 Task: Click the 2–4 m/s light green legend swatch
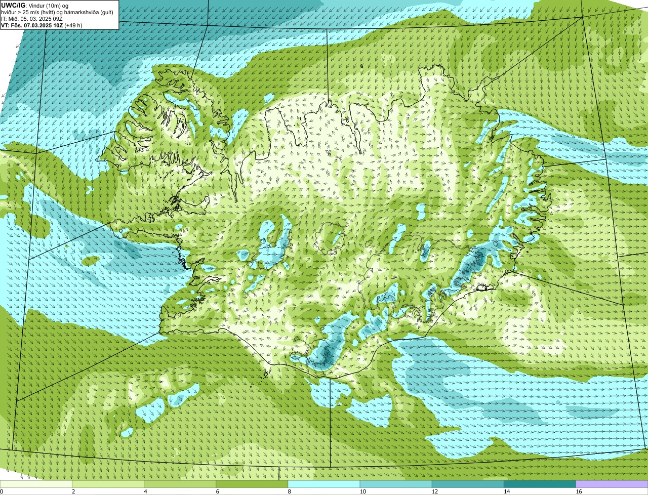pos(108,484)
